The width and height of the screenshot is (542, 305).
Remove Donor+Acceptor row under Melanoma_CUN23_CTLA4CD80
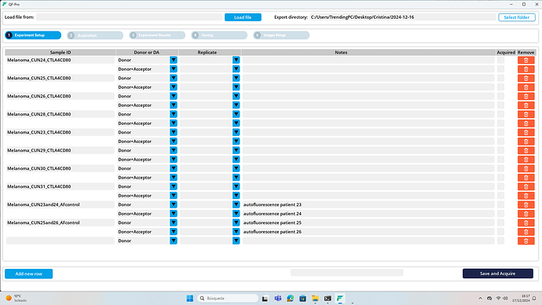526,141
